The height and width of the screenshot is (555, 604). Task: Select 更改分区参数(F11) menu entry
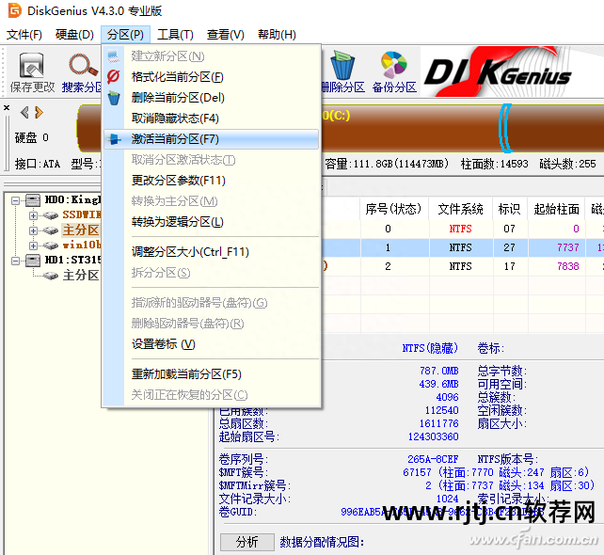[x=211, y=181]
